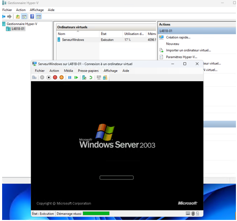Toggle console tree with the icon left of Help
The width and height of the screenshot is (237, 221).
pos(24,16)
